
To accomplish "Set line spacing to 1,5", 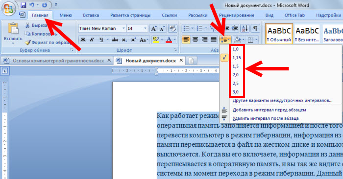I will [236, 67].
